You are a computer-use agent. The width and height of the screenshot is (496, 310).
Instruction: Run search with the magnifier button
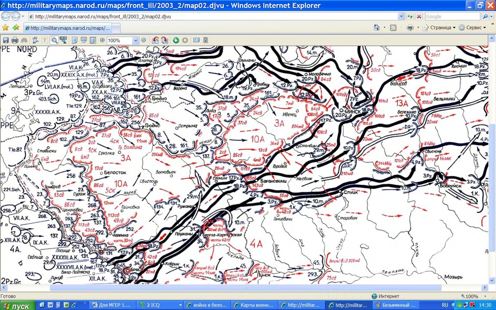point(485,17)
